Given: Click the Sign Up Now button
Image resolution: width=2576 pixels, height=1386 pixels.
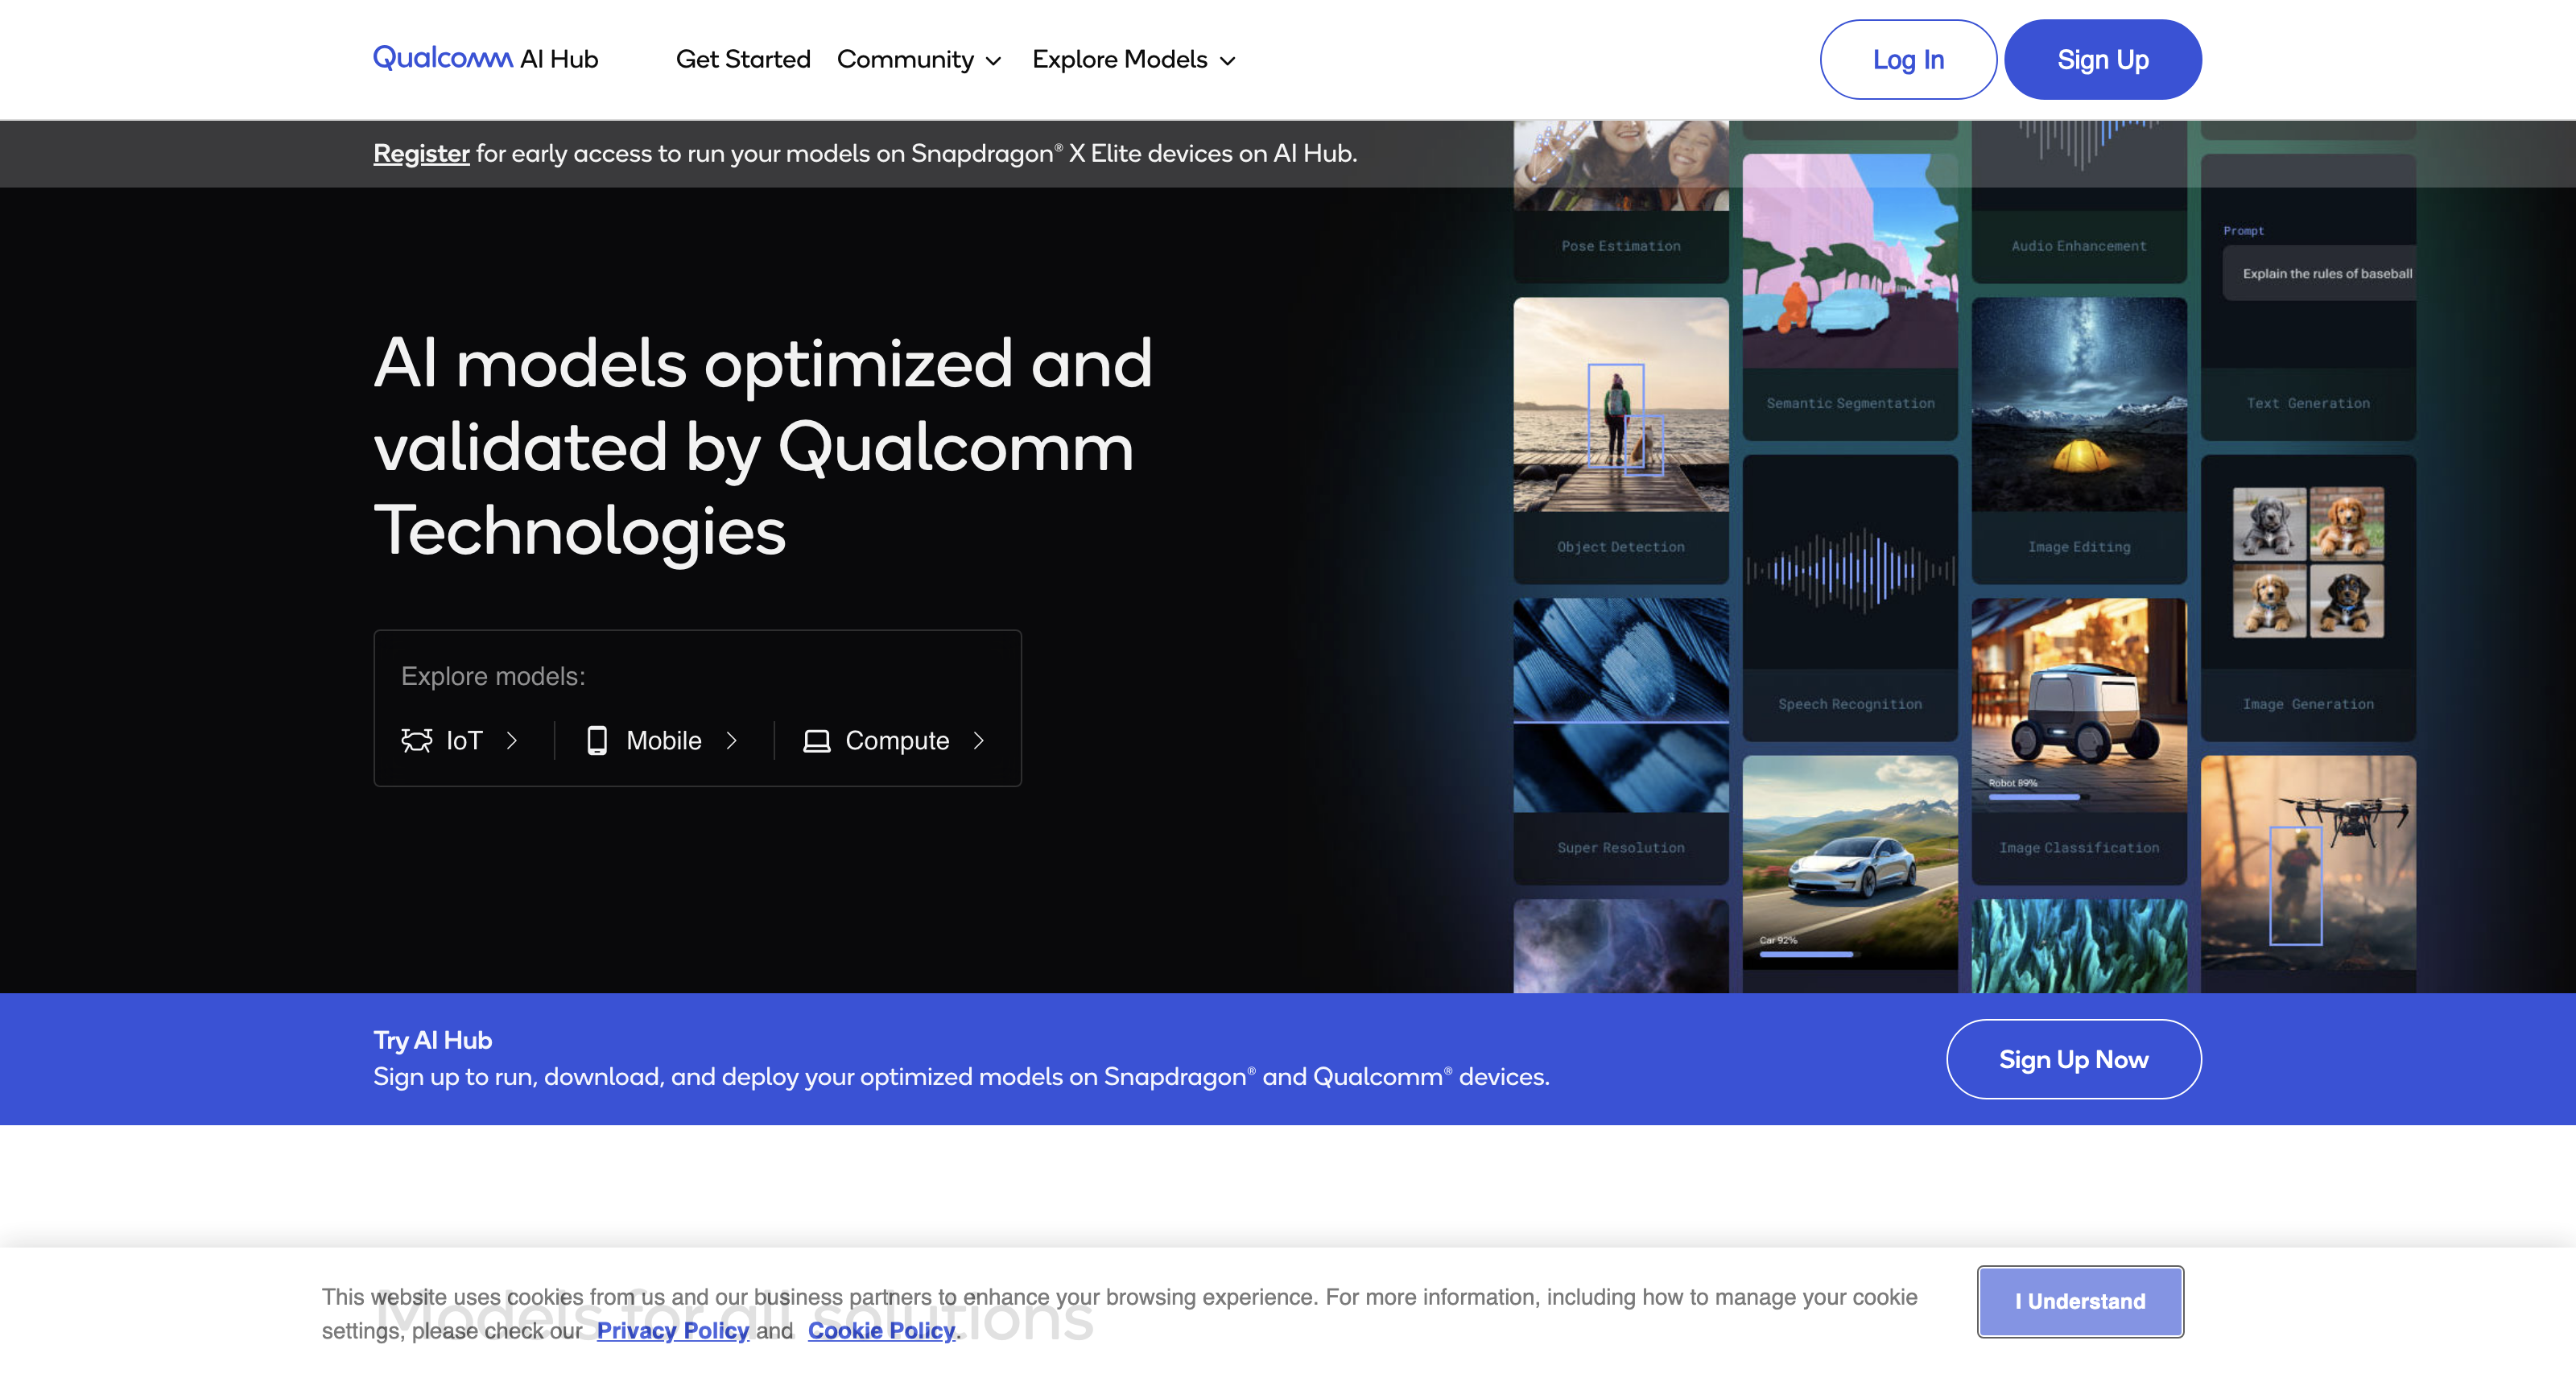Looking at the screenshot, I should point(2073,1059).
